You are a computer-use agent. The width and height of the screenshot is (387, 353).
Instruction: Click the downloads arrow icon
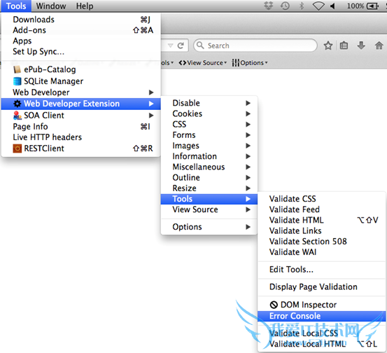pos(361,46)
